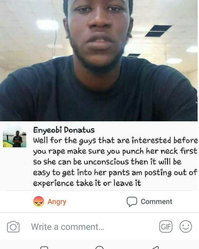This screenshot has height=249, width=199.
Task: Click the word 'experience' in the caption
Action: (x=54, y=183)
